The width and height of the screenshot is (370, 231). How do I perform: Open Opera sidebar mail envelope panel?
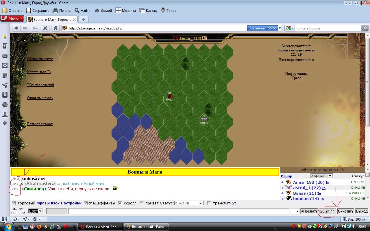click(5, 56)
